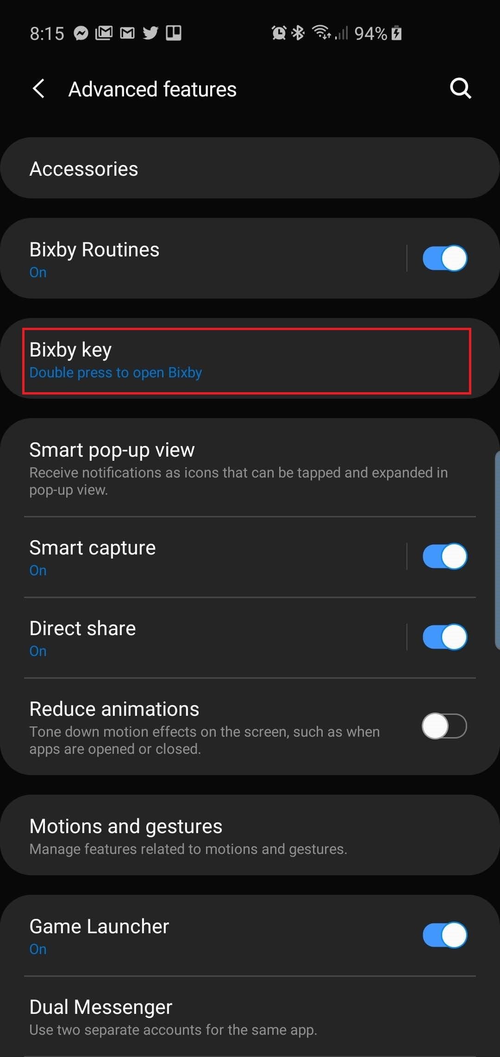Tap the alarm clock status icon

pyautogui.click(x=279, y=33)
